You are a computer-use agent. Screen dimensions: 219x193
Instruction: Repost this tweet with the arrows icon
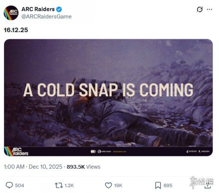click(59, 186)
